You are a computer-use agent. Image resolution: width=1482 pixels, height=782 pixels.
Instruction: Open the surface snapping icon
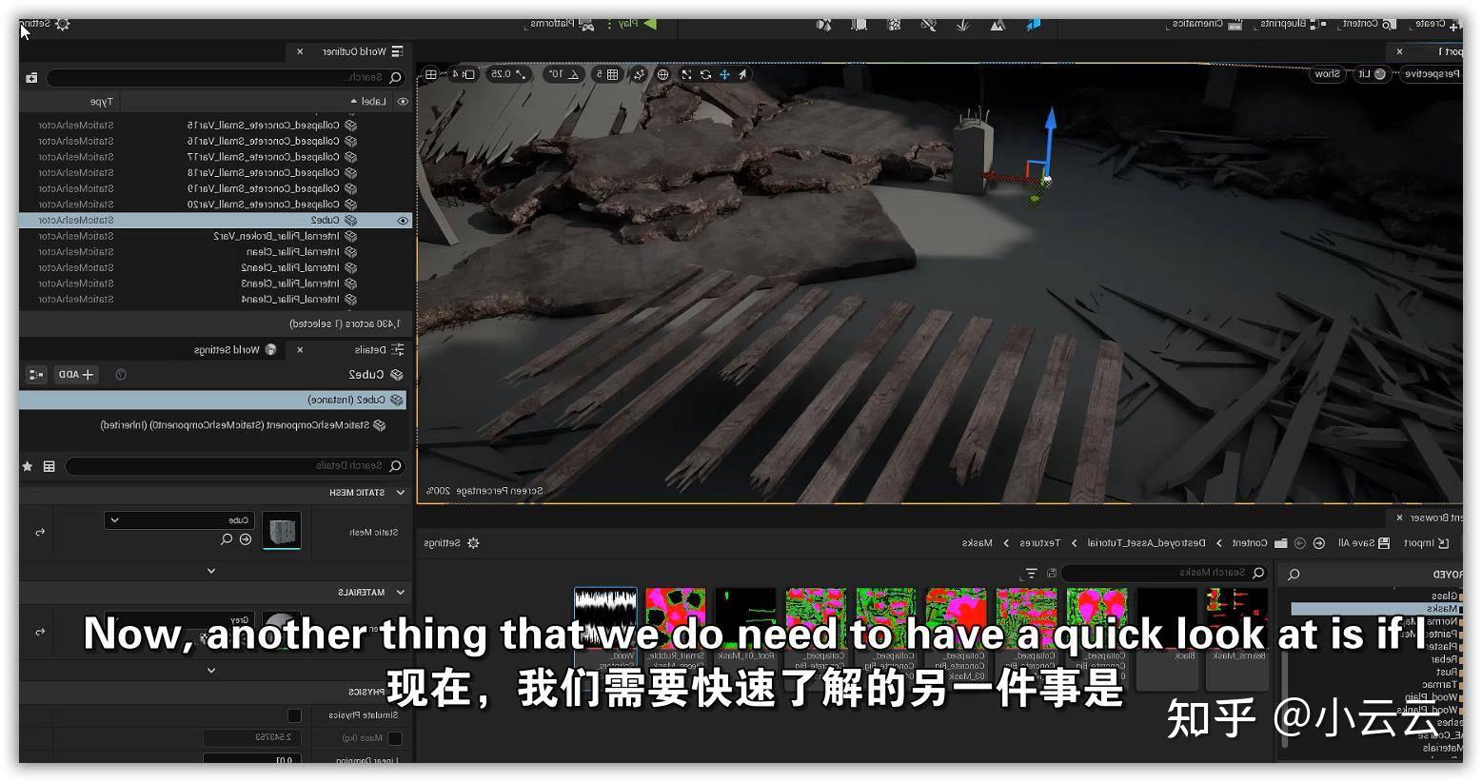pyautogui.click(x=640, y=74)
